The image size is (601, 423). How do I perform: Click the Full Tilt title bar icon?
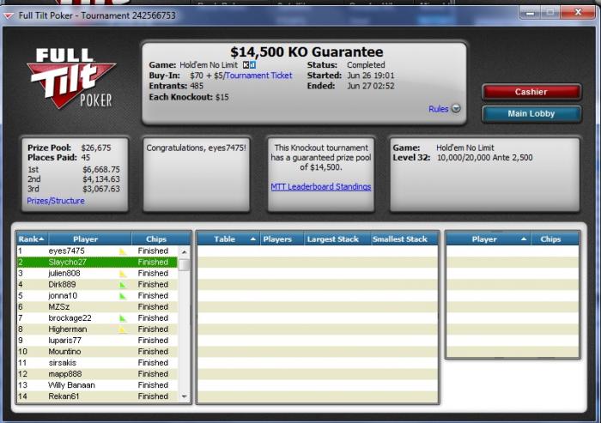coord(9,15)
